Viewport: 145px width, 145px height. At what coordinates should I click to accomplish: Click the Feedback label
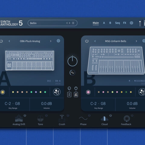pos(126,124)
